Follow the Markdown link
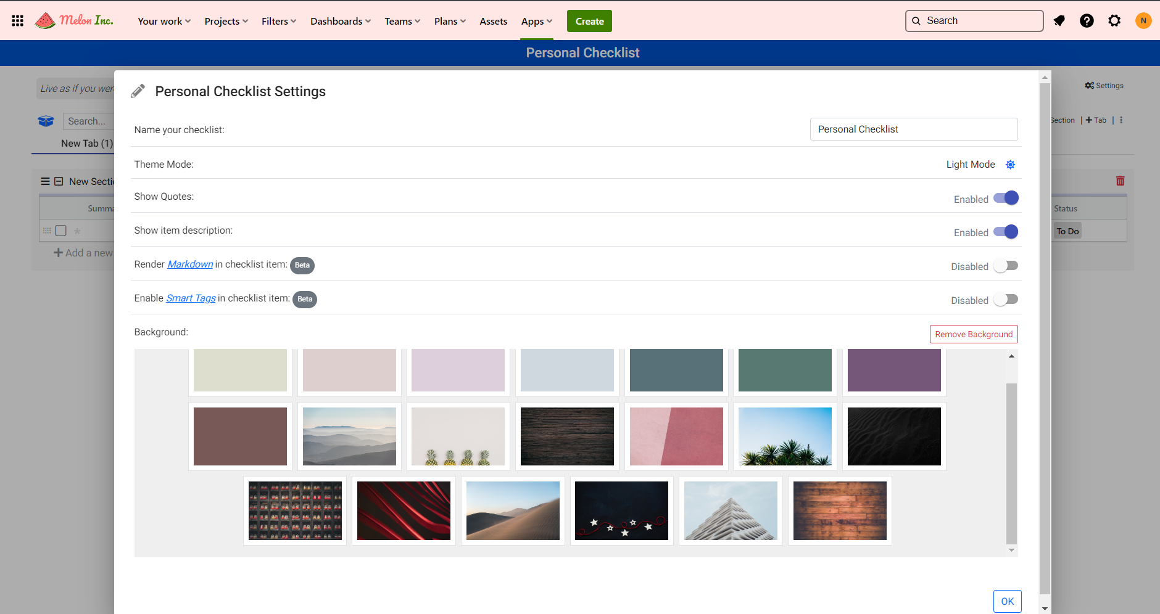Viewport: 1160px width, 614px height. click(190, 264)
